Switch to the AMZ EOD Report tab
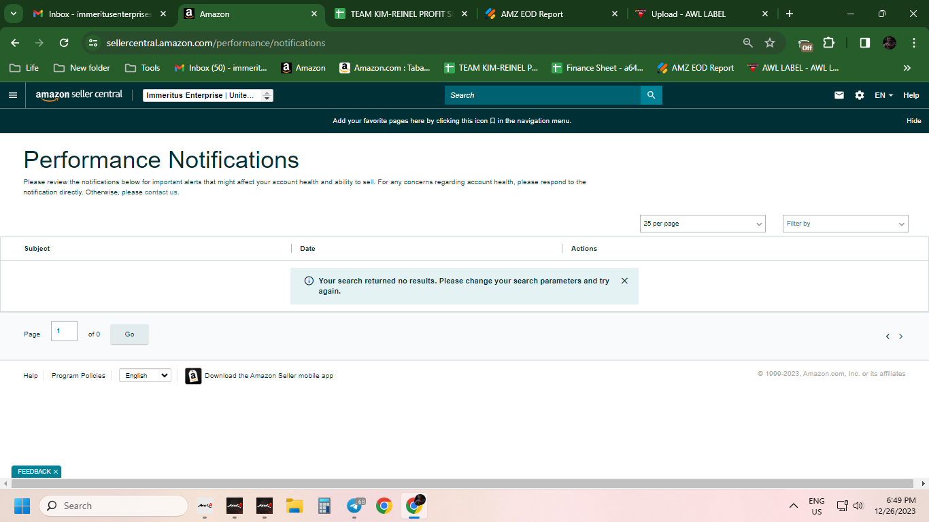 552,14
